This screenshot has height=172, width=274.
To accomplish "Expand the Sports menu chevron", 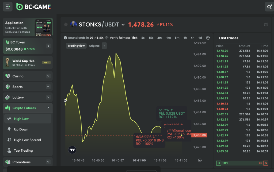I will point(48,87).
